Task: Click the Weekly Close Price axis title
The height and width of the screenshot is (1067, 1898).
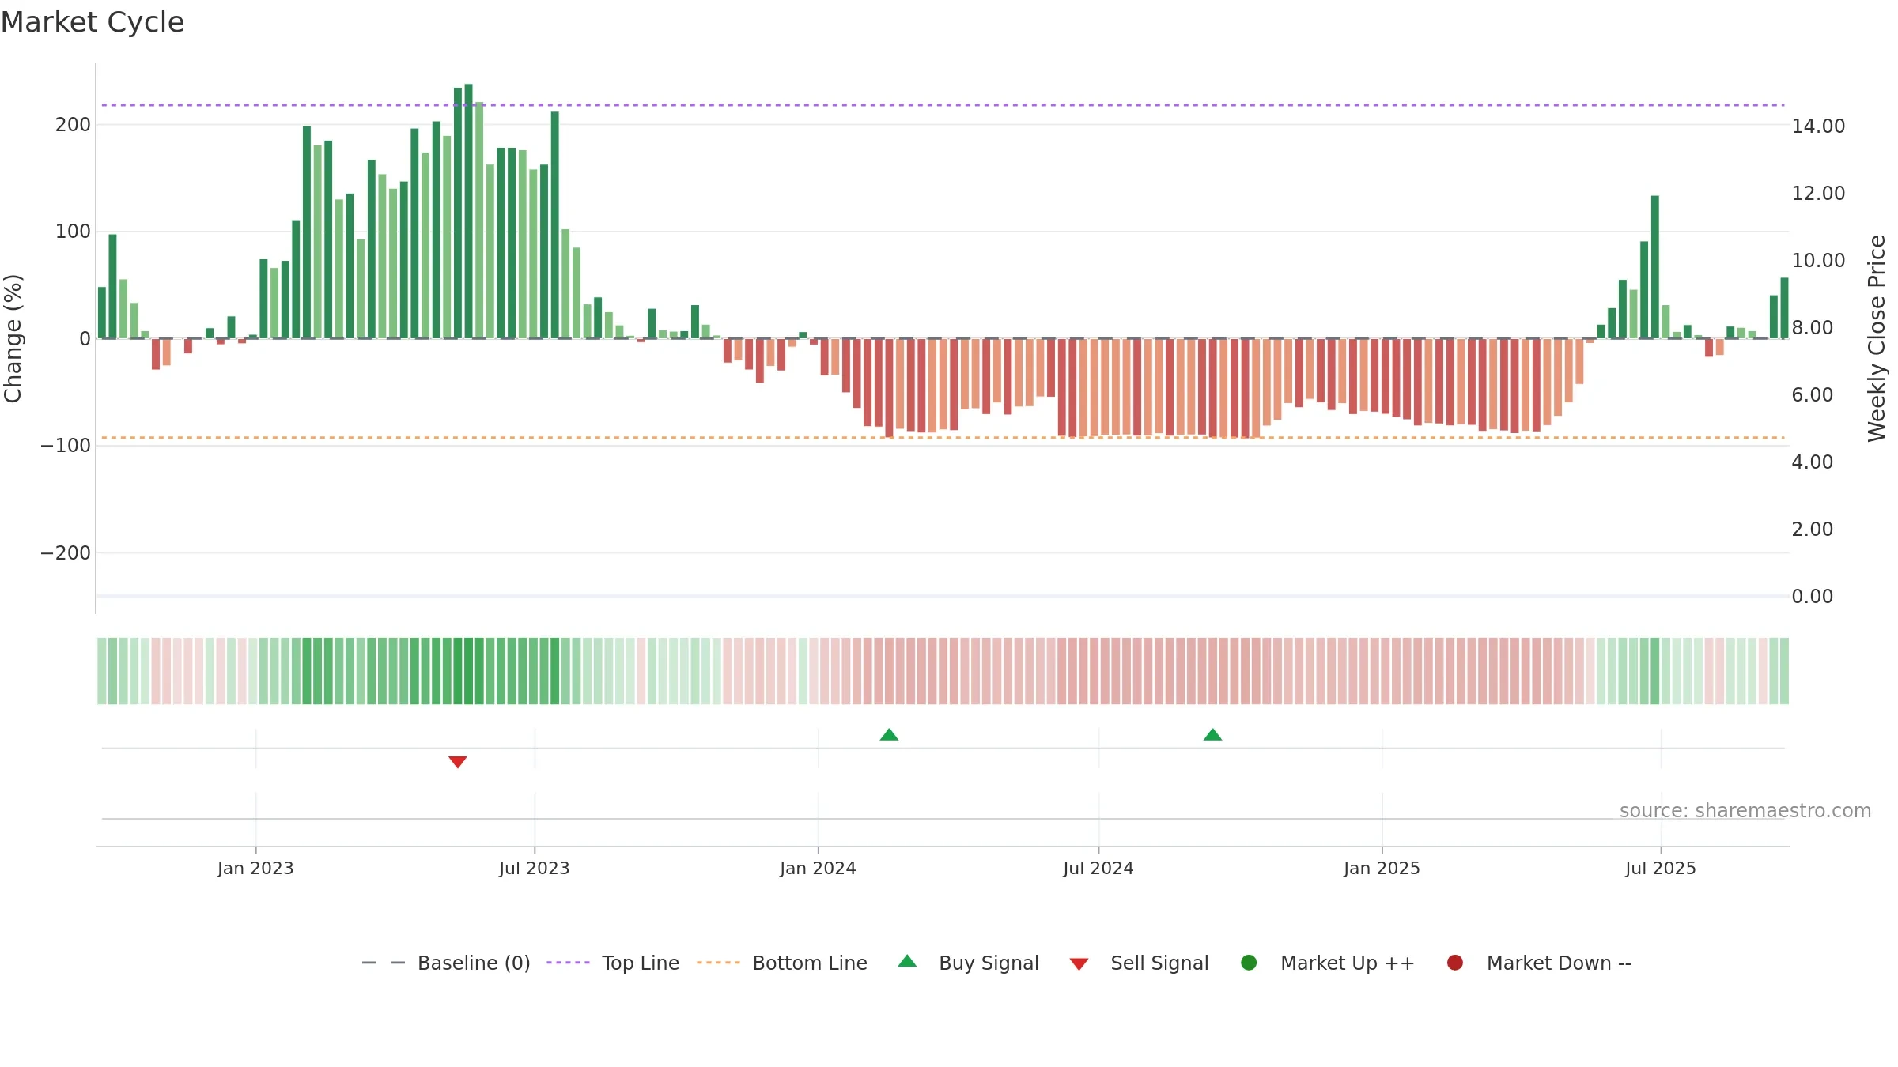Action: [1877, 338]
